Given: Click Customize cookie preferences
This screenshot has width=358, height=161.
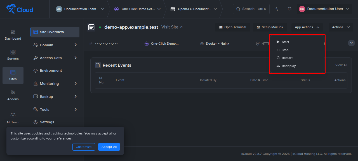Looking at the screenshot, I should [x=84, y=147].
